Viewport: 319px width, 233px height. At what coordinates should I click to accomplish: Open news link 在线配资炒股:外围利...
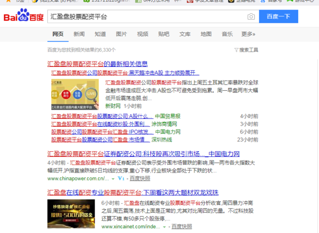coord(100,124)
